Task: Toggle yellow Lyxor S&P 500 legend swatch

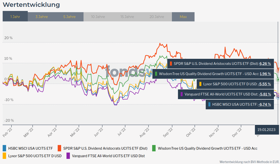Action: [x=4, y=156]
